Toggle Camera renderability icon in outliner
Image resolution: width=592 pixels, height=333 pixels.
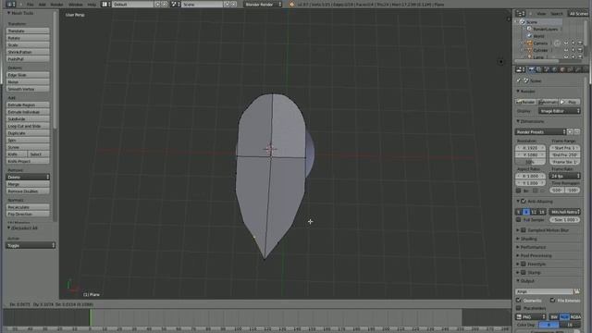[580, 43]
